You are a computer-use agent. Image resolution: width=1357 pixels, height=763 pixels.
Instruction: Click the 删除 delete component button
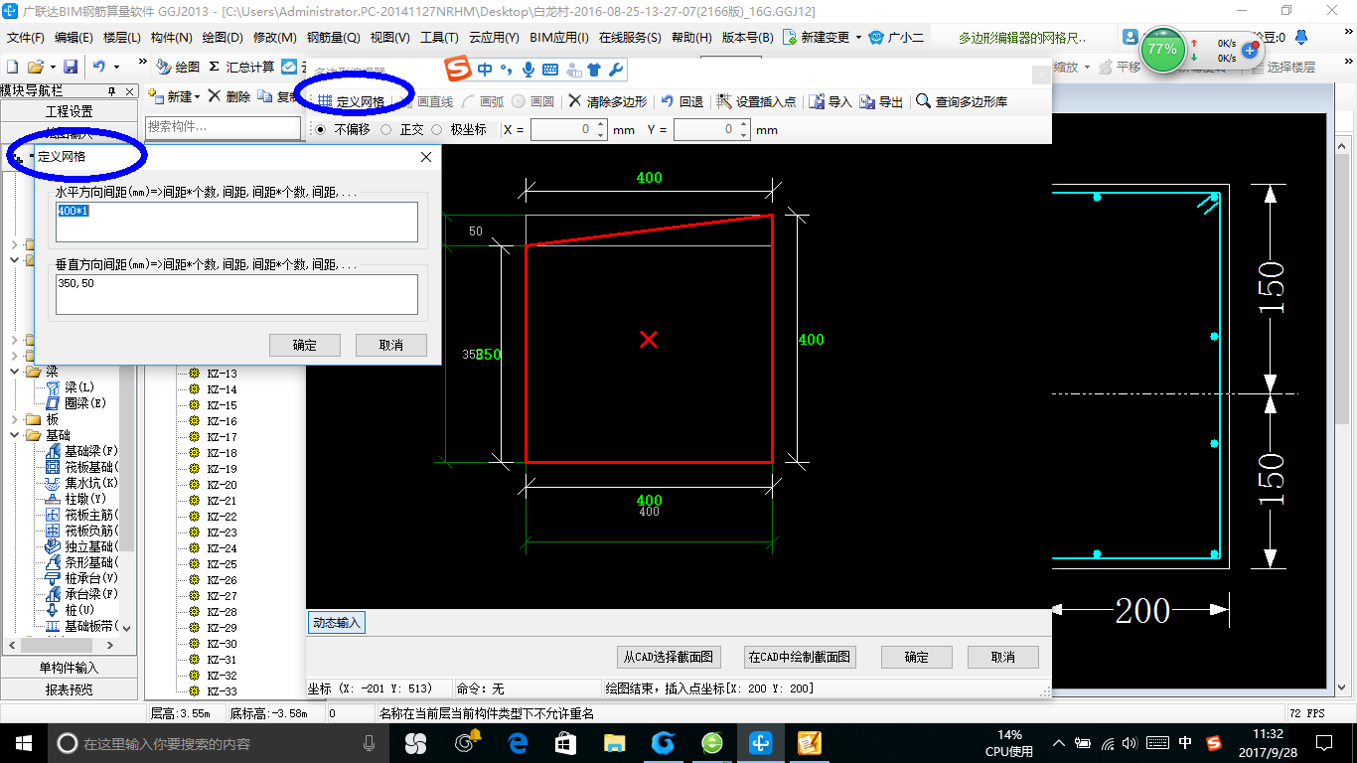(229, 96)
